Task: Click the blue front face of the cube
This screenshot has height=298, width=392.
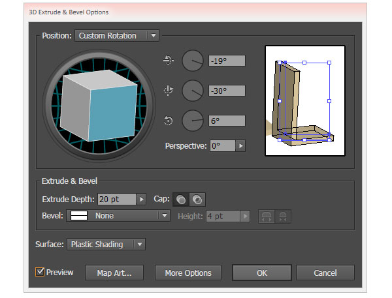Action: [113, 113]
